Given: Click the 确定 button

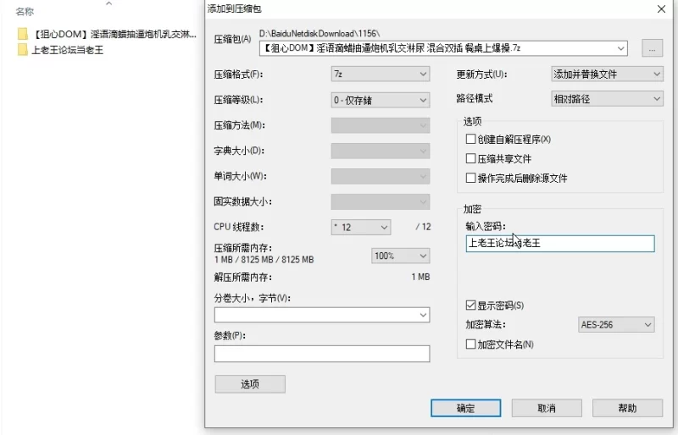Looking at the screenshot, I should click(x=465, y=408).
